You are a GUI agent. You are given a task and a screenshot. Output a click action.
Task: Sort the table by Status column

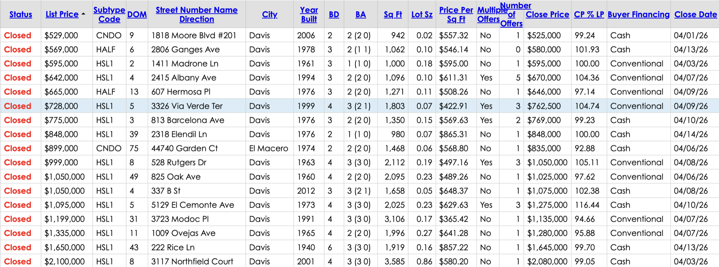20,15
